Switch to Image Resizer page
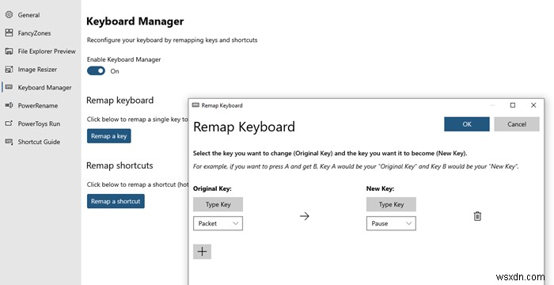 click(37, 70)
